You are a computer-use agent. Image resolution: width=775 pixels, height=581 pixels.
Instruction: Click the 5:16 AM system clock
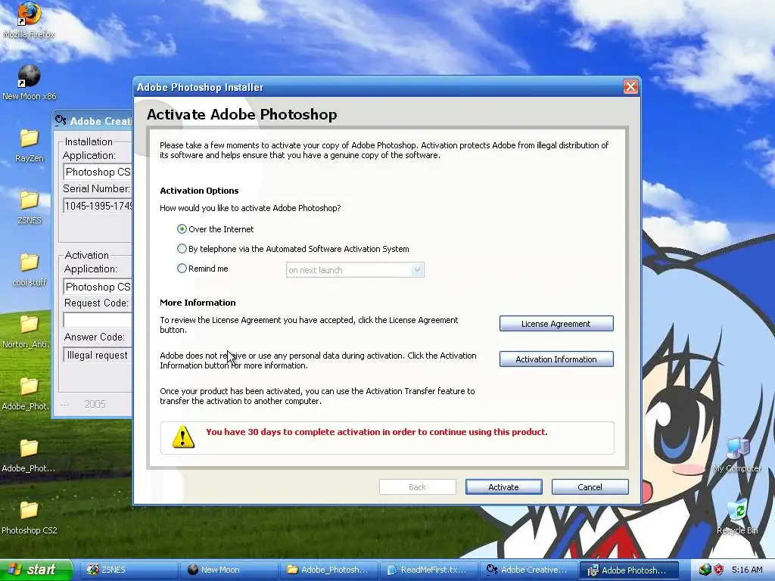pyautogui.click(x=747, y=570)
